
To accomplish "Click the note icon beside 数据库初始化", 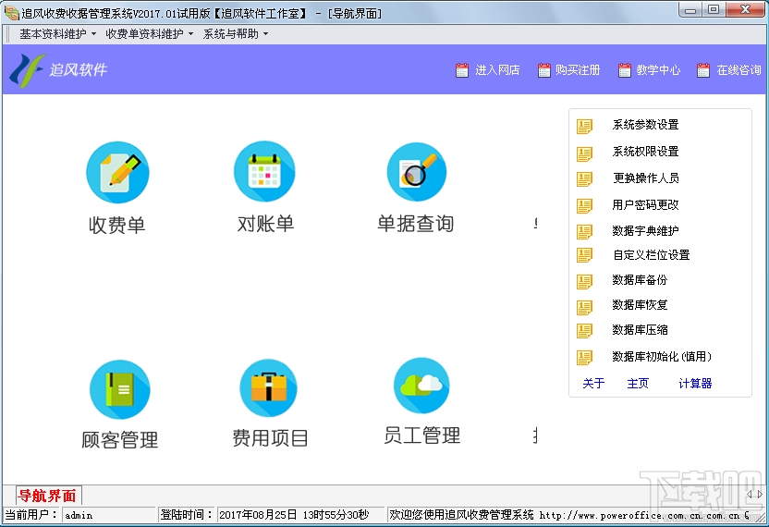I will tap(584, 357).
